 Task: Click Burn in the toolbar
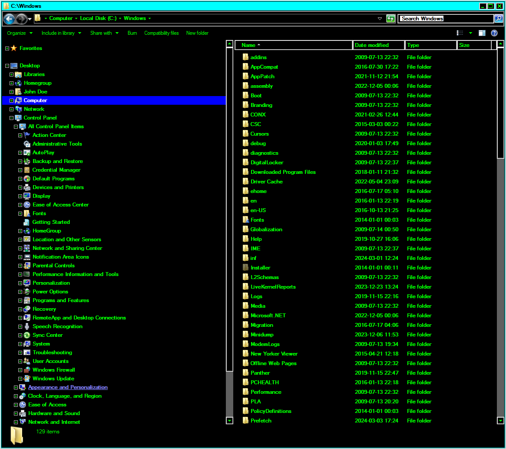point(132,33)
